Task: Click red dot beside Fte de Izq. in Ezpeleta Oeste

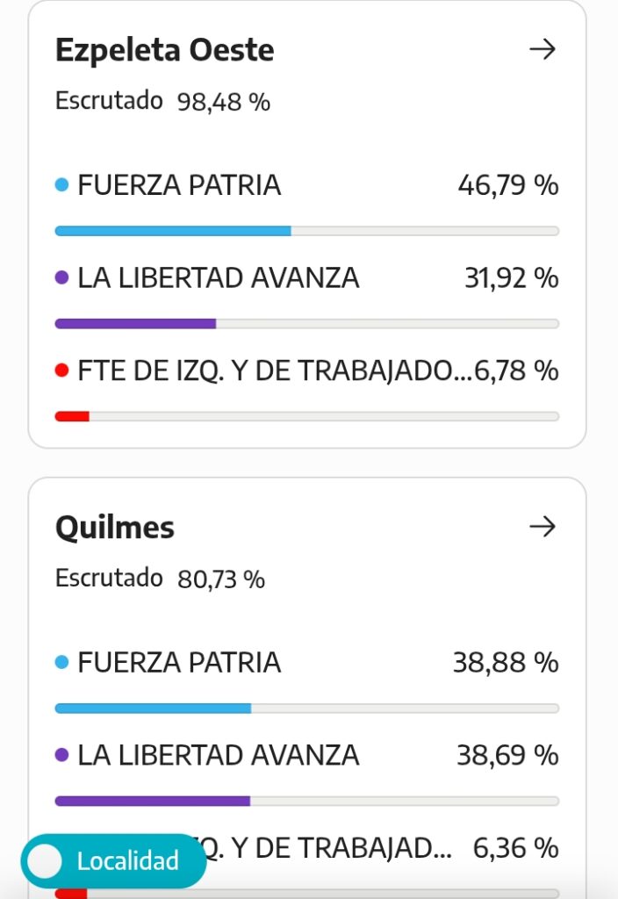Action: point(62,370)
